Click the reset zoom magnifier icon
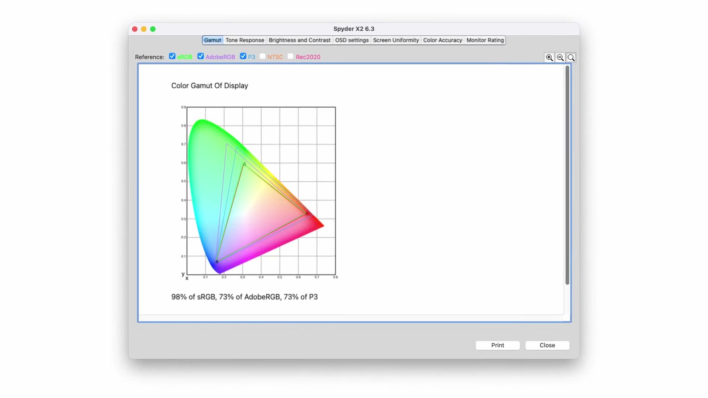This screenshot has height=398, width=708. pyautogui.click(x=571, y=57)
